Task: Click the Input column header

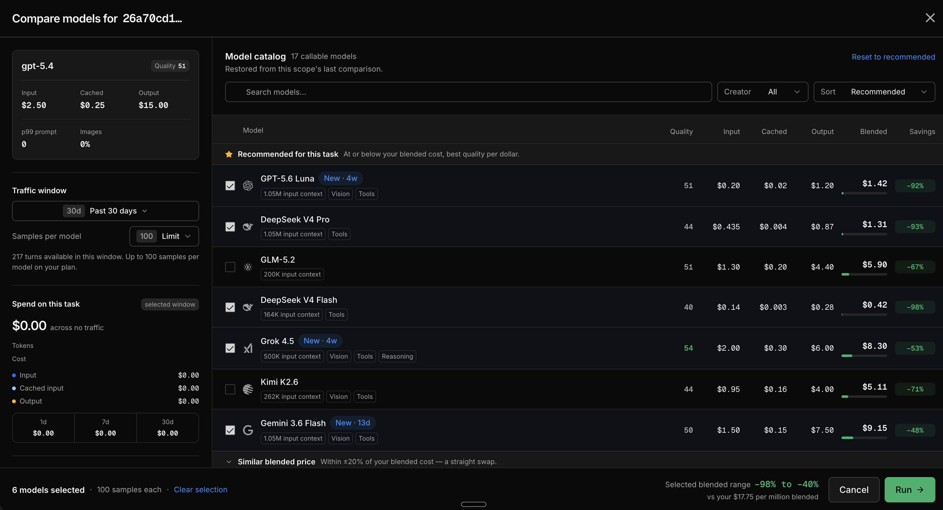Action: click(x=732, y=131)
